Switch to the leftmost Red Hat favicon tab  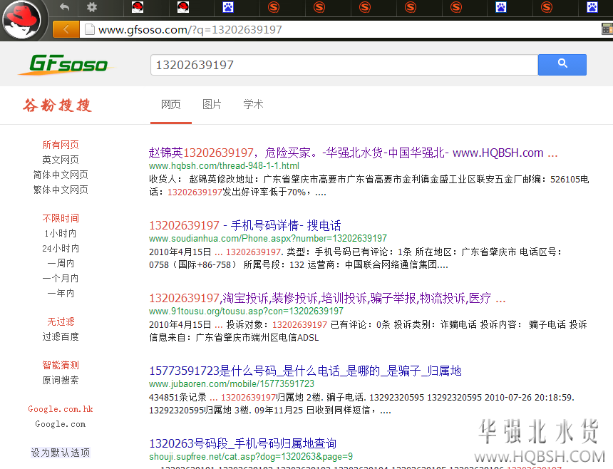(x=138, y=7)
